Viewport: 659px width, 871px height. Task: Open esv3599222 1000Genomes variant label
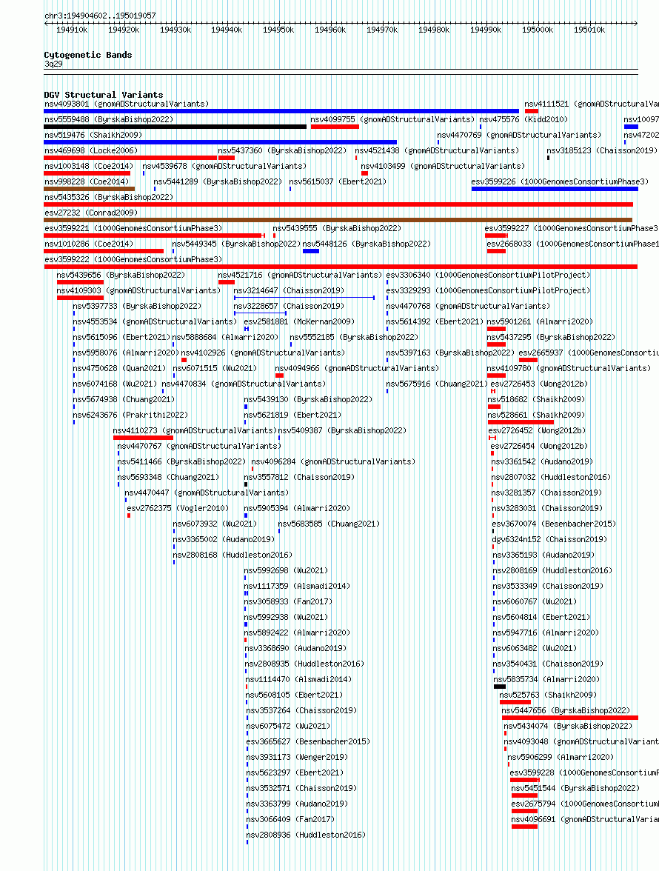[x=133, y=259]
